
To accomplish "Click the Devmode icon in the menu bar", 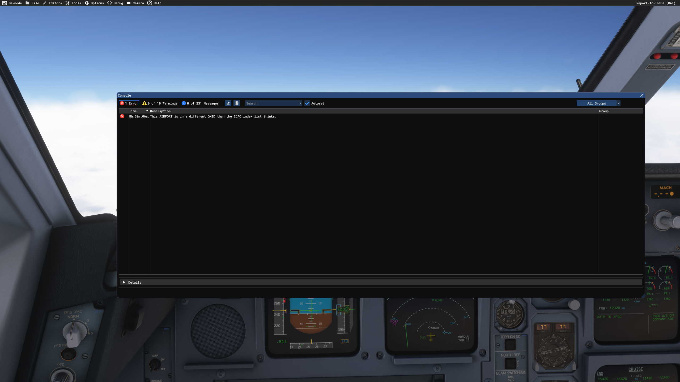I will point(5,3).
